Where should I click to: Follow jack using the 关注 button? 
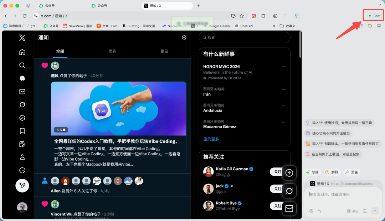tap(277, 189)
